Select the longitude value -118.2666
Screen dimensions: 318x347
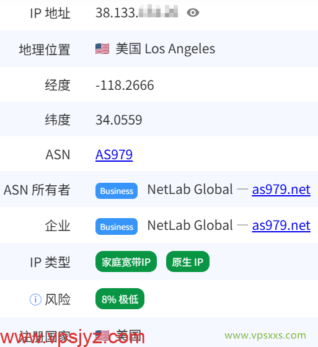click(125, 86)
